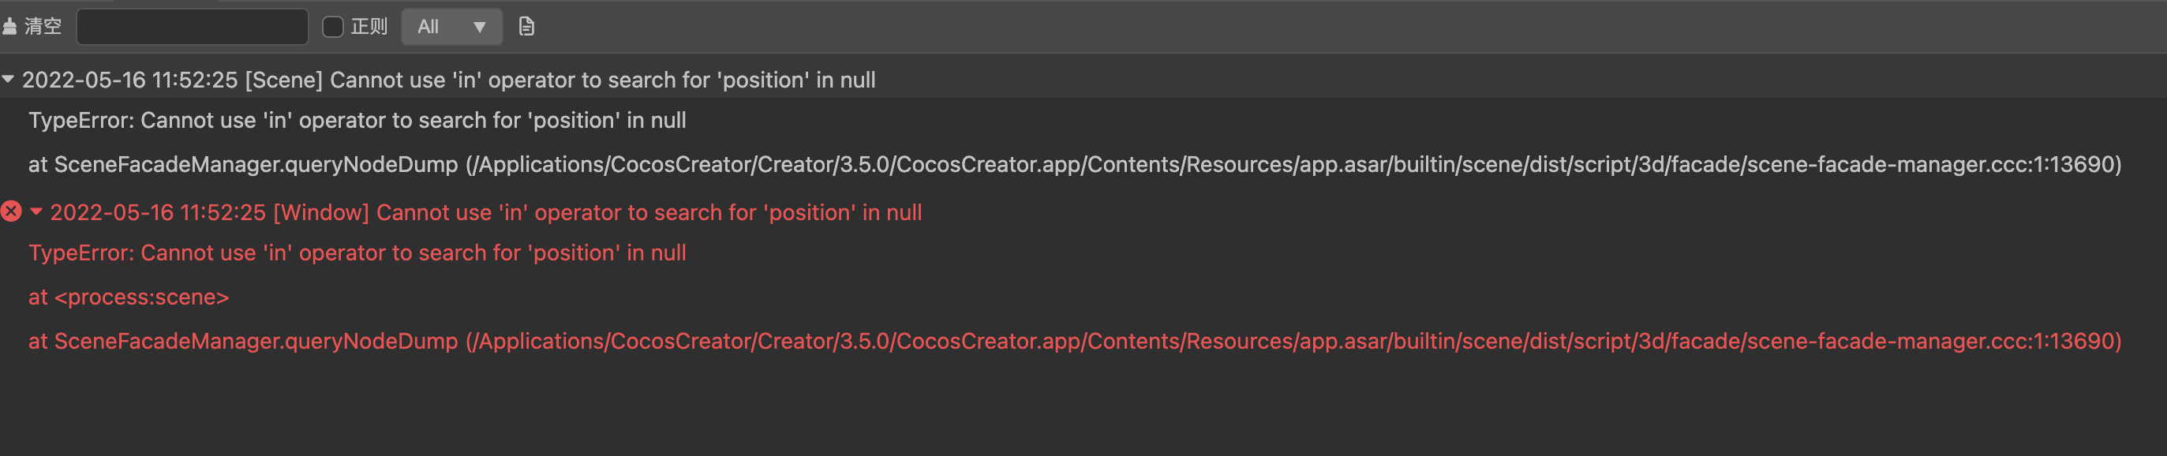Click the 2022-05-16 timestamp of Scene log

pos(129,80)
